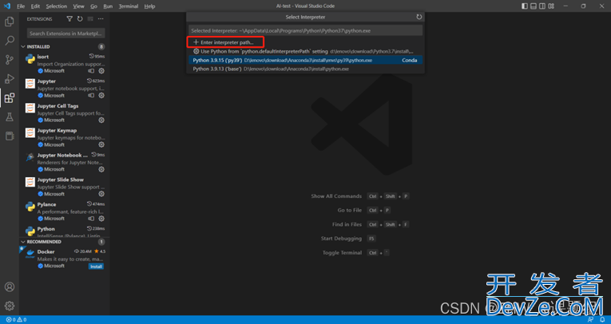This screenshot has height=324, width=611.
Task: Toggle the secondary side bar layout button
Action: pyautogui.click(x=542, y=6)
